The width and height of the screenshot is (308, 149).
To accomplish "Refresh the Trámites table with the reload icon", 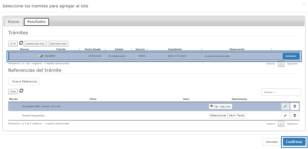I will (x=21, y=43).
